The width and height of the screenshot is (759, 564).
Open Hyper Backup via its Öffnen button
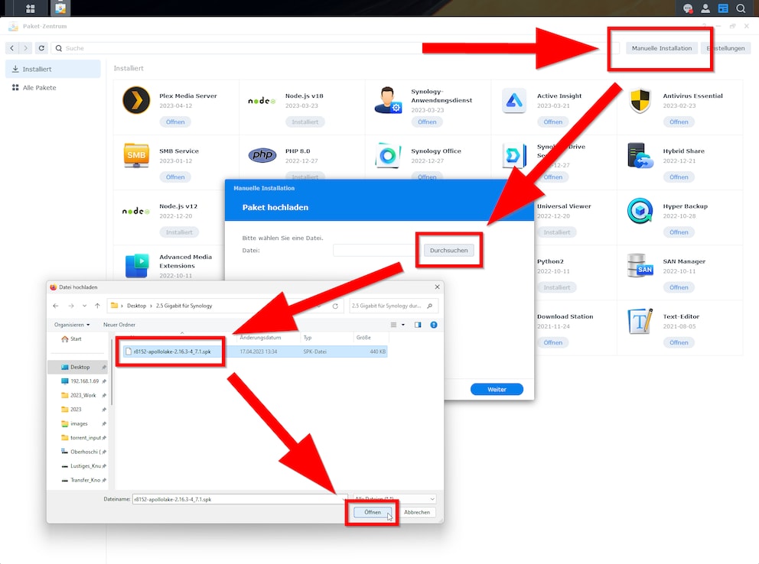coord(679,232)
